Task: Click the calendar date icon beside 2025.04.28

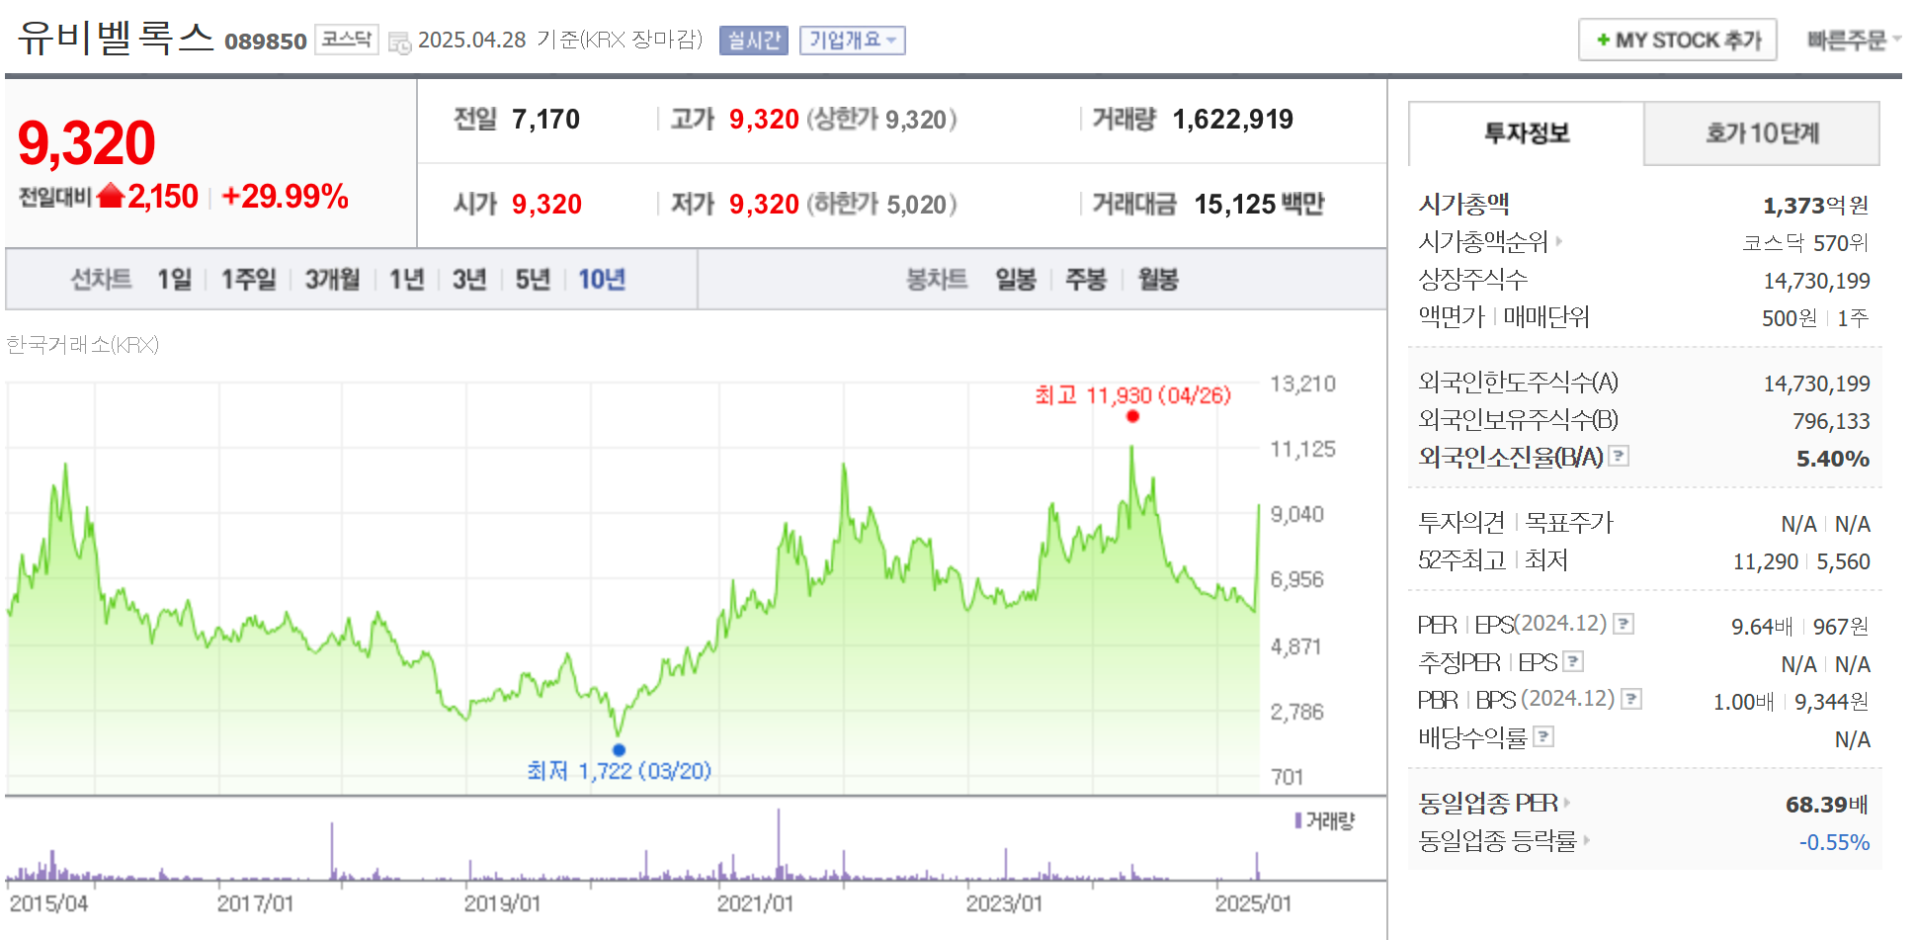Action: [399, 43]
